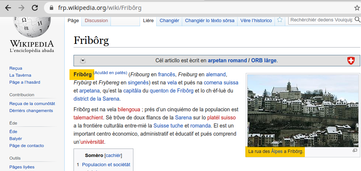Reload the page with refresh icon
Viewport: 361px width, 171px height.
[35, 8]
